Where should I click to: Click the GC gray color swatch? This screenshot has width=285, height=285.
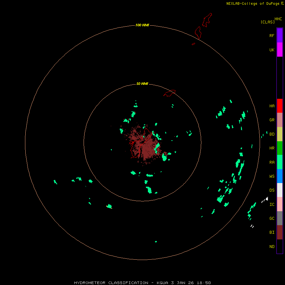[280, 218]
